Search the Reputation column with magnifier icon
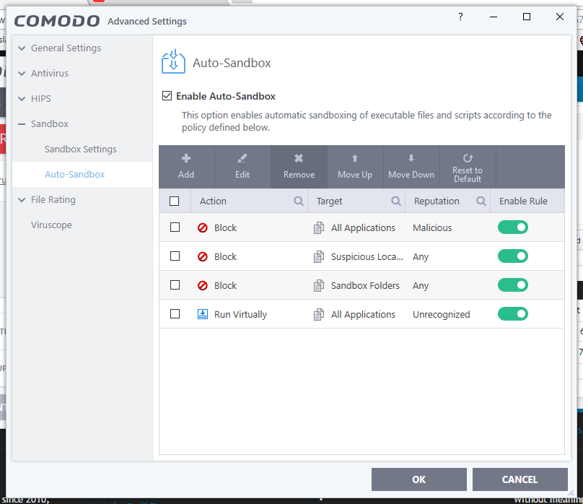Image resolution: width=583 pixels, height=504 pixels. tap(481, 201)
